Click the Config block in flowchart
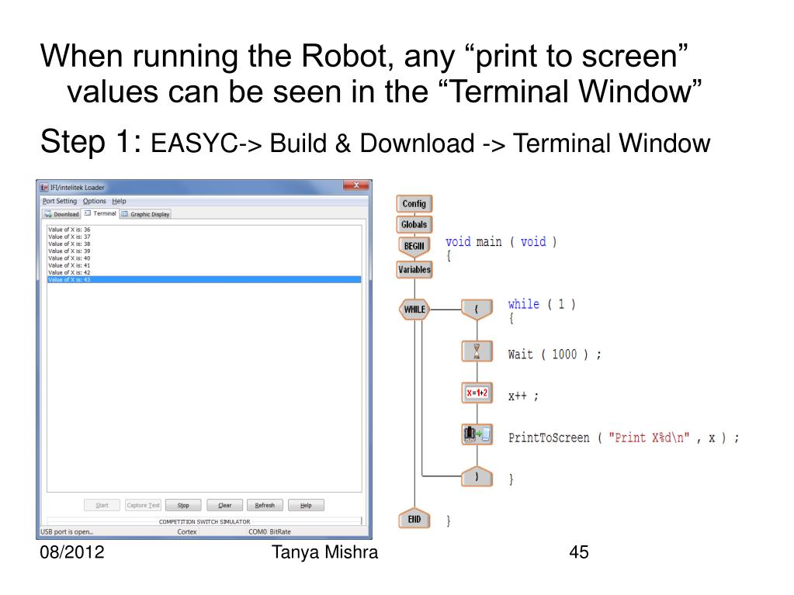 click(414, 203)
